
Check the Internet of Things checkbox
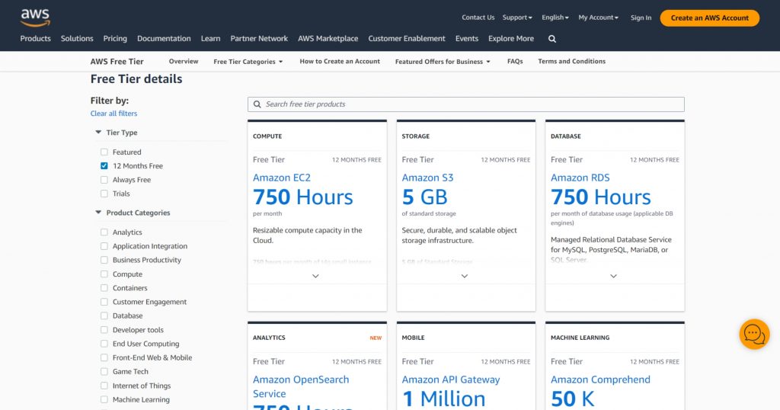(x=104, y=386)
